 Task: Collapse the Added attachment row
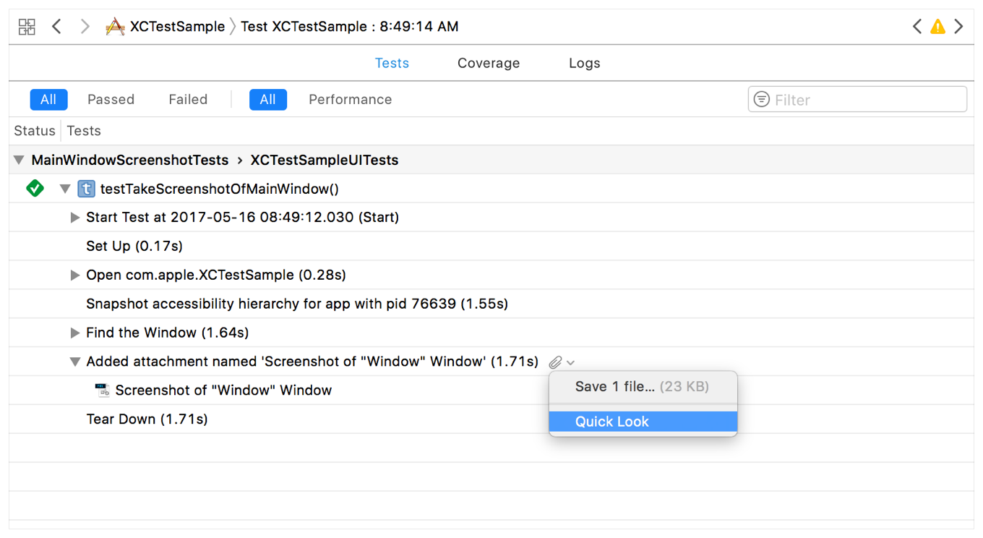tap(74, 362)
